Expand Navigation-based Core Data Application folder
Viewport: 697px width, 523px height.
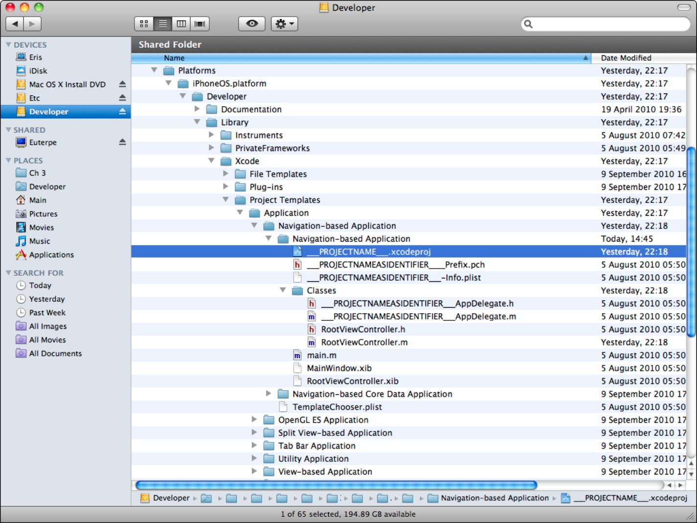[x=269, y=393]
